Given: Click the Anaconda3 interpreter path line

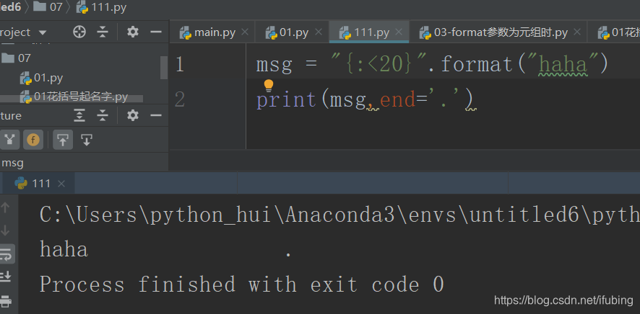Looking at the screenshot, I should 340,215.
